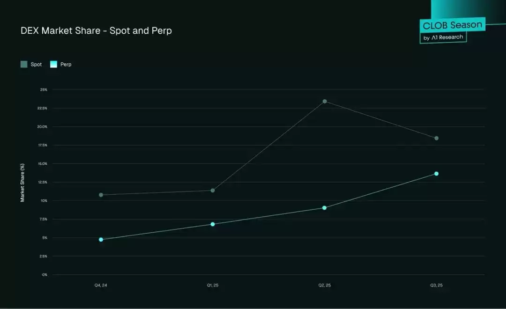Image resolution: width=506 pixels, height=309 pixels.
Task: Select the Spot data point at Q4, 24
Action: click(x=101, y=195)
